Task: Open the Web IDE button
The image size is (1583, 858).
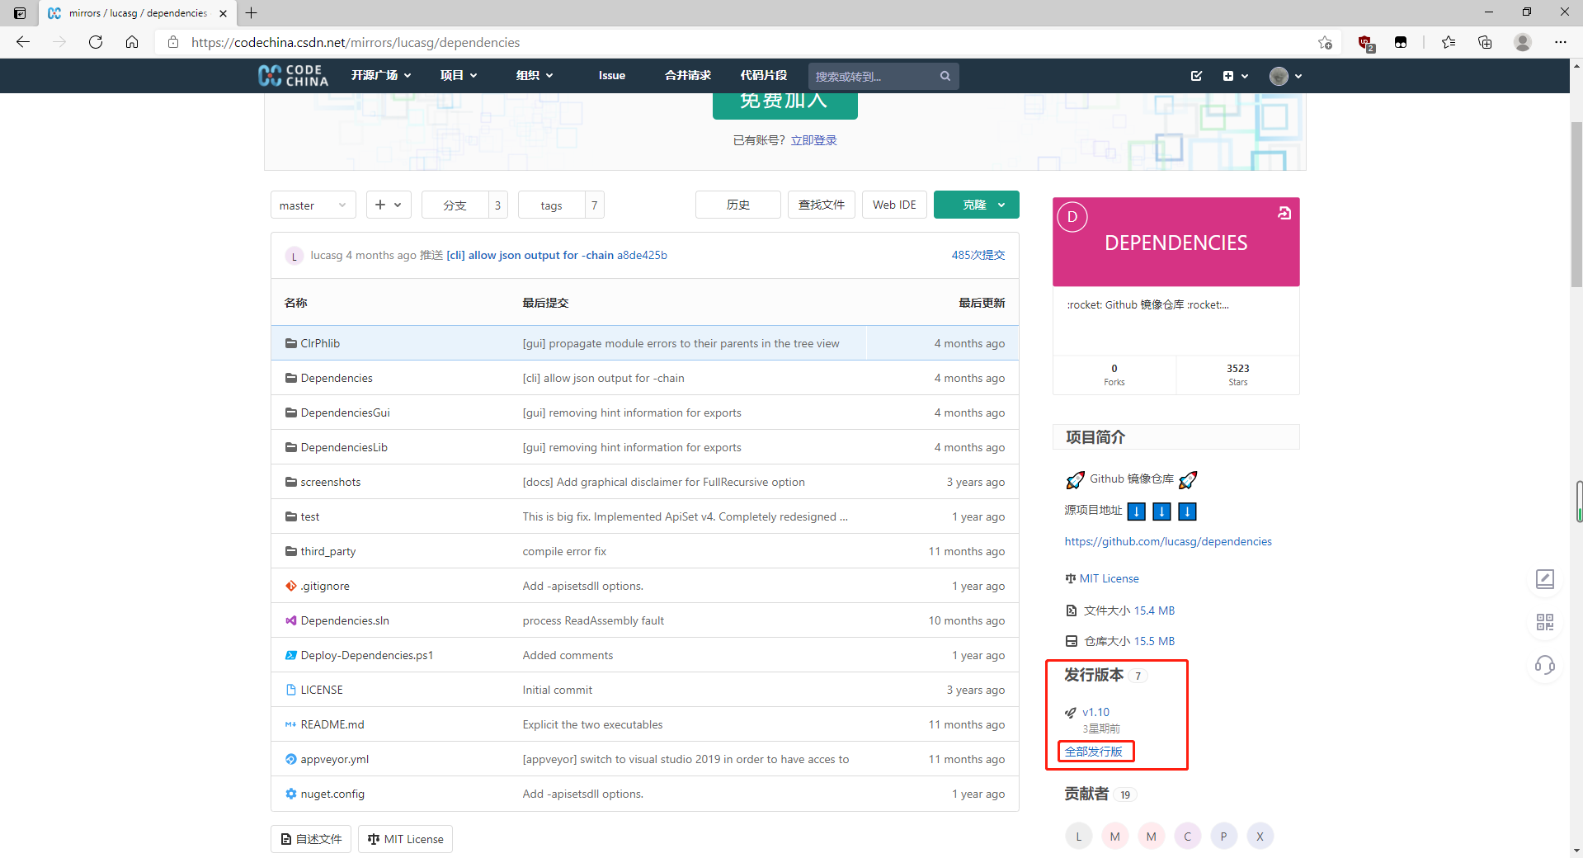Action: point(893,205)
